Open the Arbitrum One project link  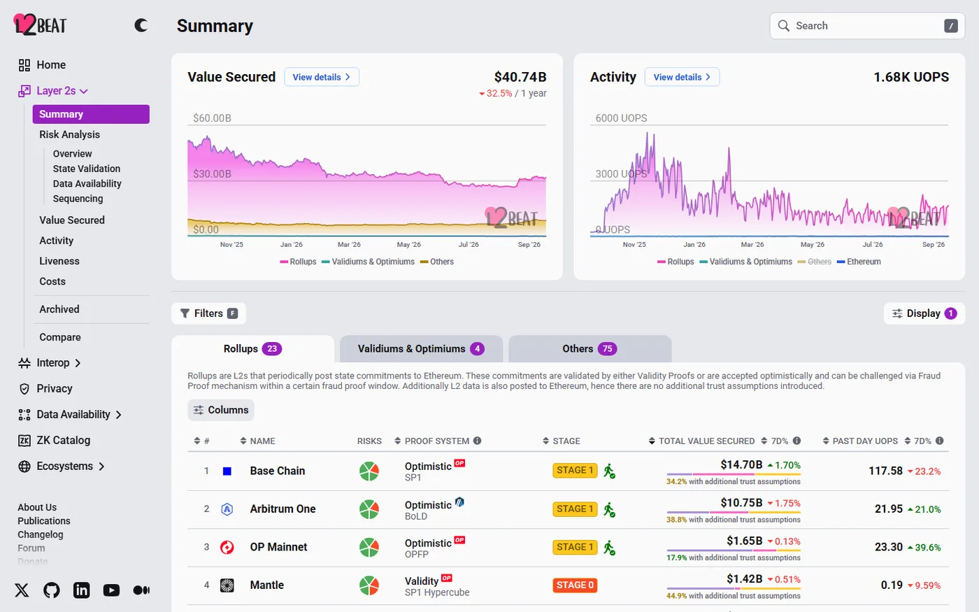tap(283, 509)
